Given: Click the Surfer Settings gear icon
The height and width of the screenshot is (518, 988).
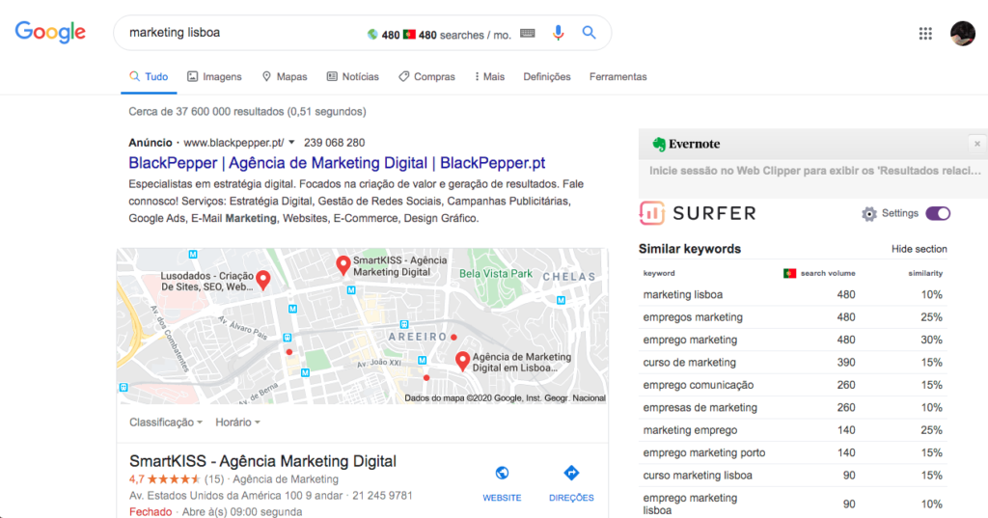Looking at the screenshot, I should point(868,213).
